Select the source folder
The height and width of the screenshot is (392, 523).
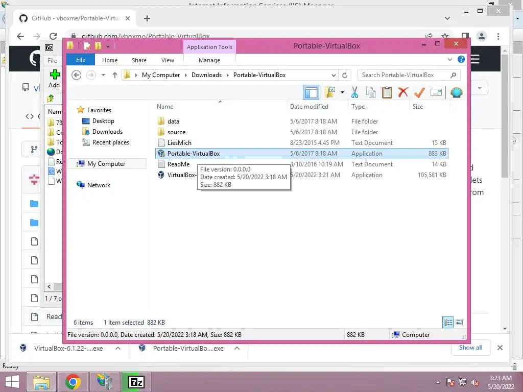pyautogui.click(x=176, y=132)
